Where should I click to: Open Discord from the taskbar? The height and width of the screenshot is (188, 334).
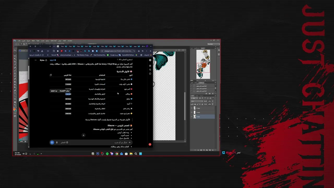[x=112, y=154]
